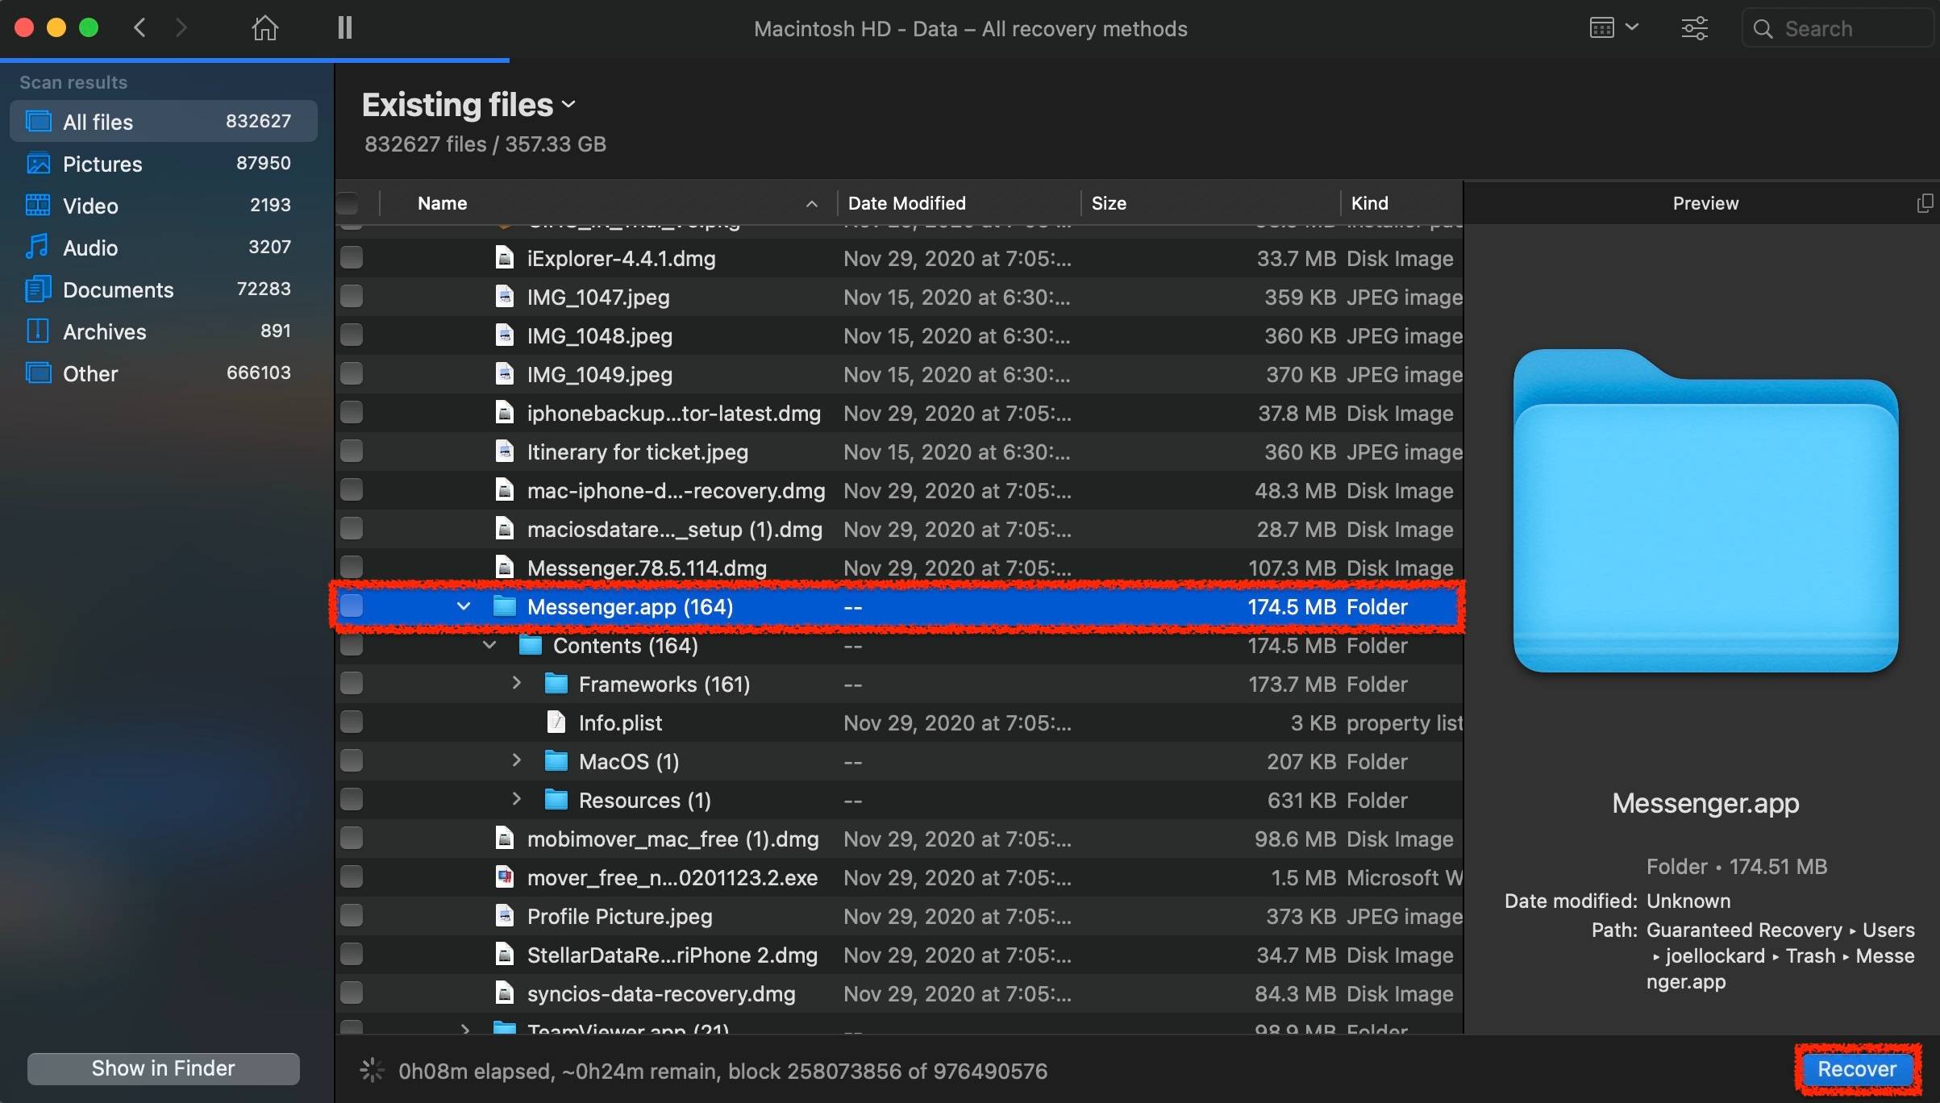Image resolution: width=1940 pixels, height=1103 pixels.
Task: Expand the Frameworks (161) folder
Action: click(517, 684)
